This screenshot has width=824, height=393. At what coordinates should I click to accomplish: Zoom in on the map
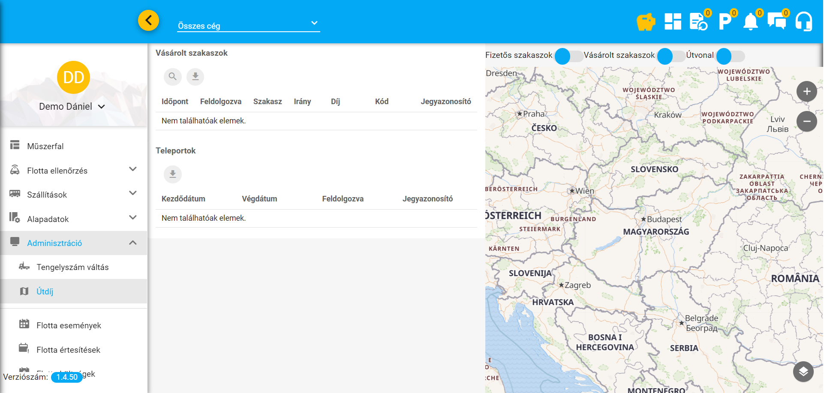[x=806, y=91]
